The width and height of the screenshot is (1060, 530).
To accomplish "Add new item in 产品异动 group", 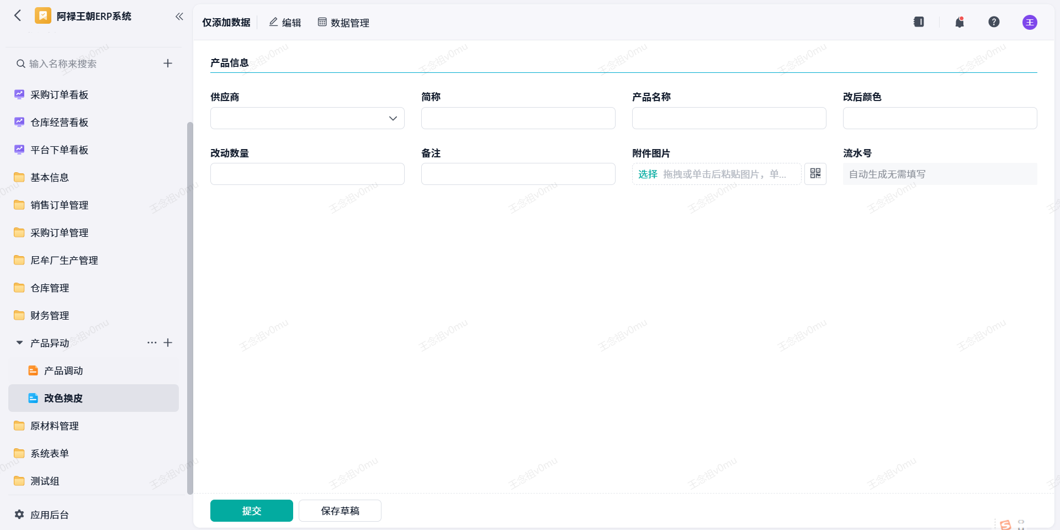I will pos(168,343).
